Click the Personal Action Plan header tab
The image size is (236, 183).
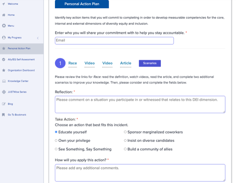pyautogui.click(x=82, y=4)
